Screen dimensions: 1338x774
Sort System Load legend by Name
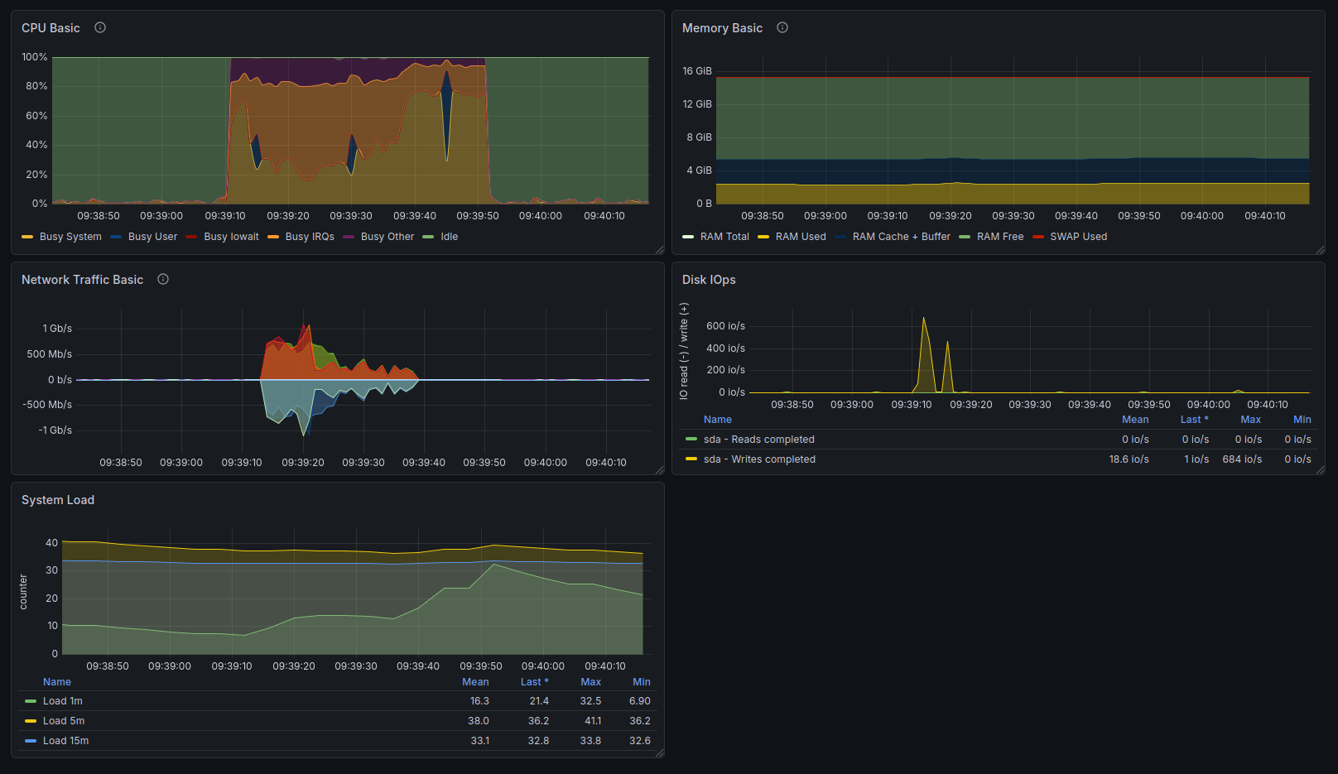pyautogui.click(x=57, y=682)
